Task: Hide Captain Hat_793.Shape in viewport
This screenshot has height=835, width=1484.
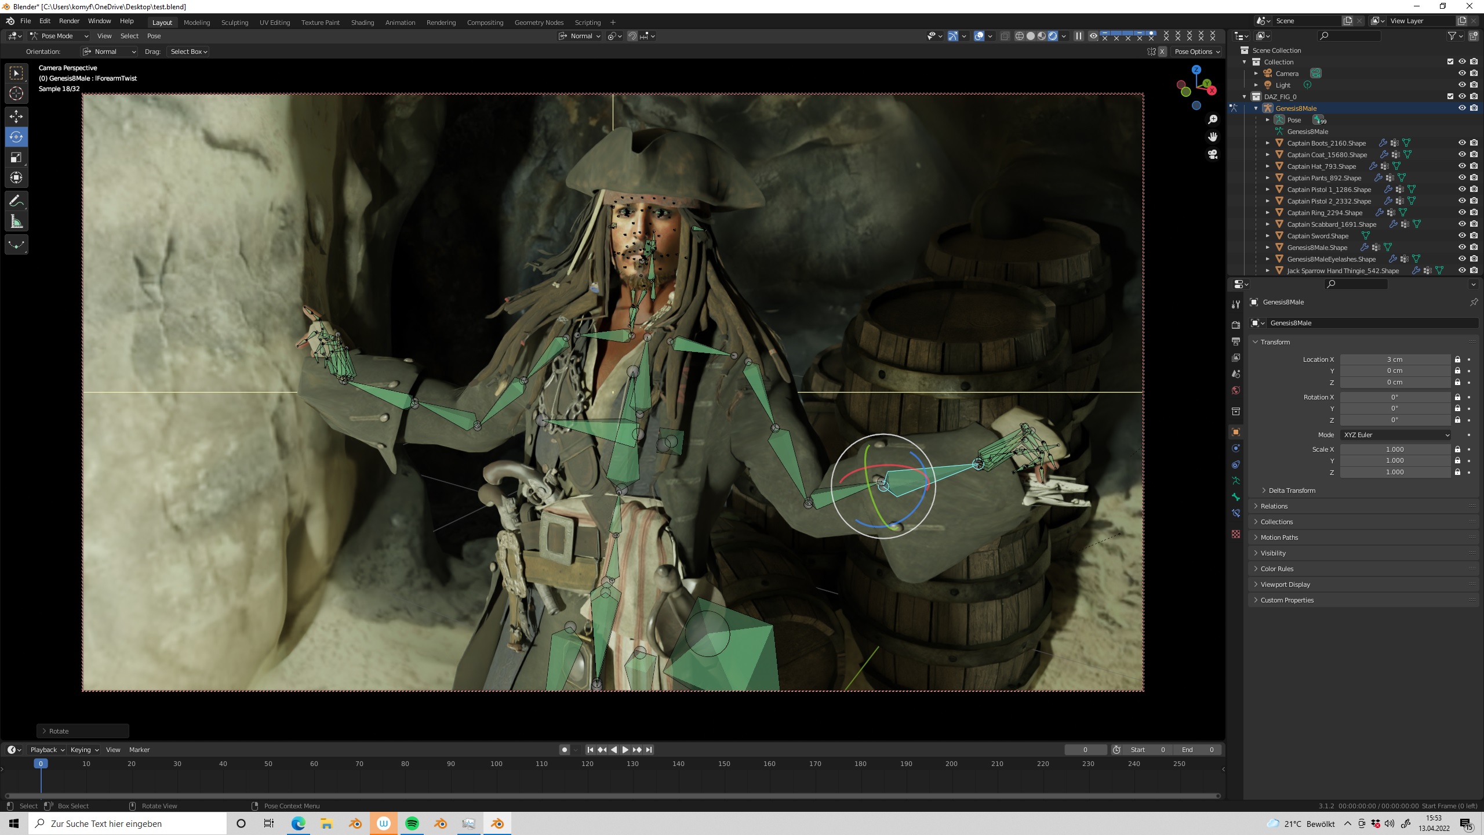Action: 1462,166
